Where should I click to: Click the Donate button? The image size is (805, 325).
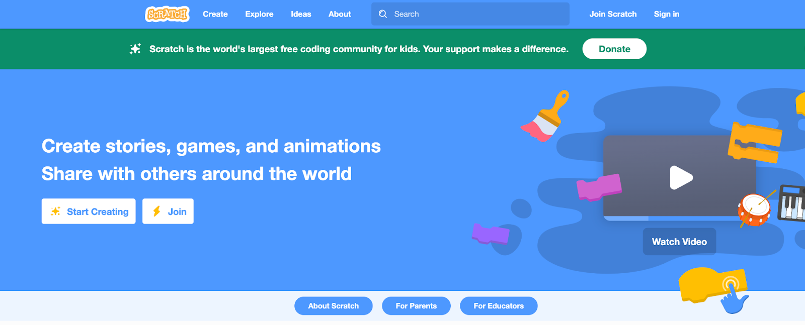pyautogui.click(x=614, y=49)
